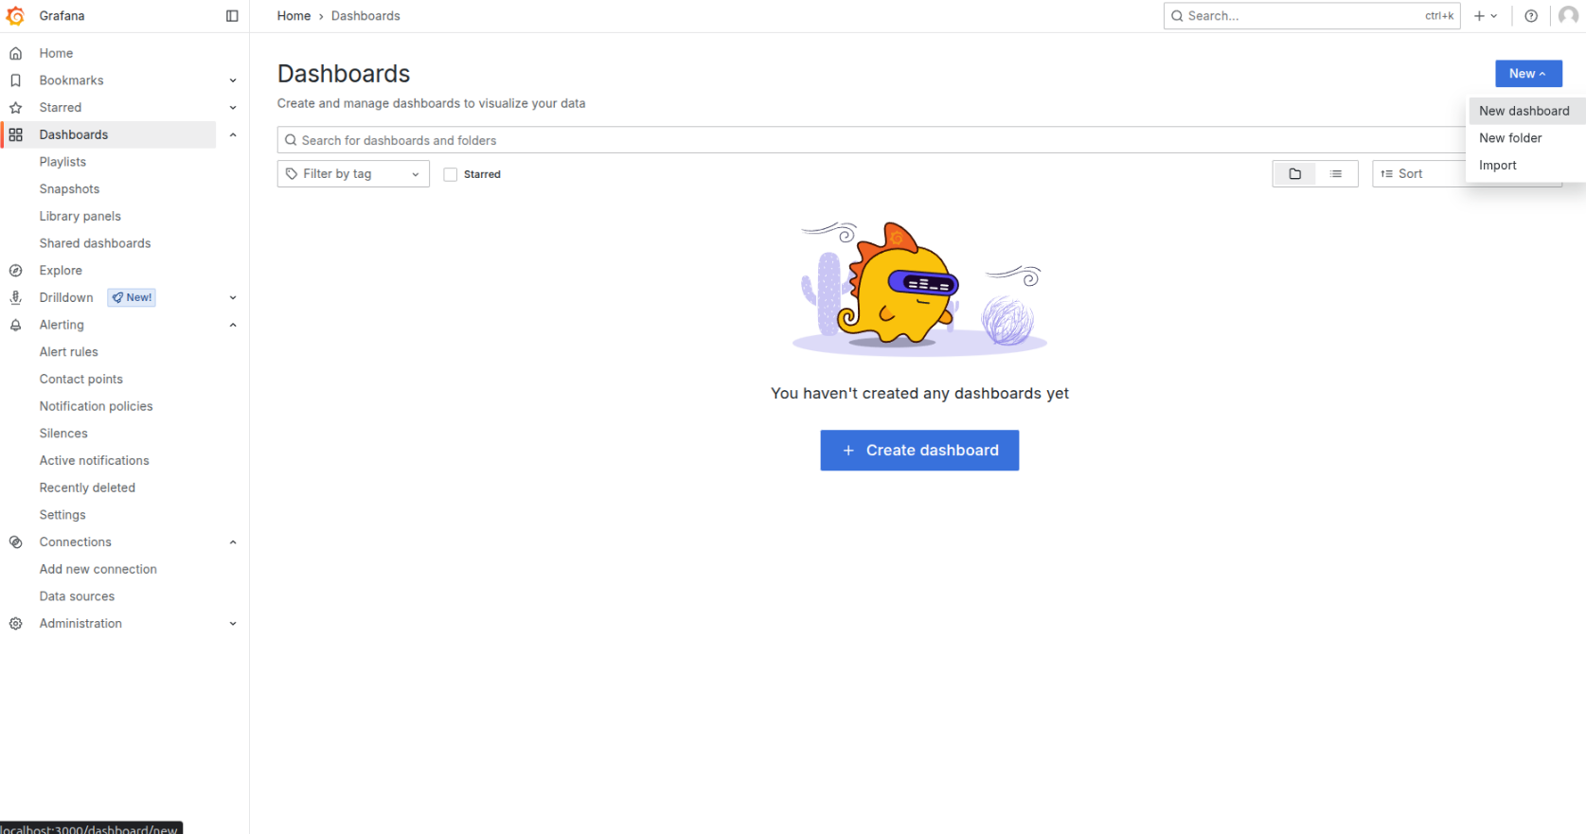
Task: Collapse the Alerting section chevron
Action: (233, 325)
